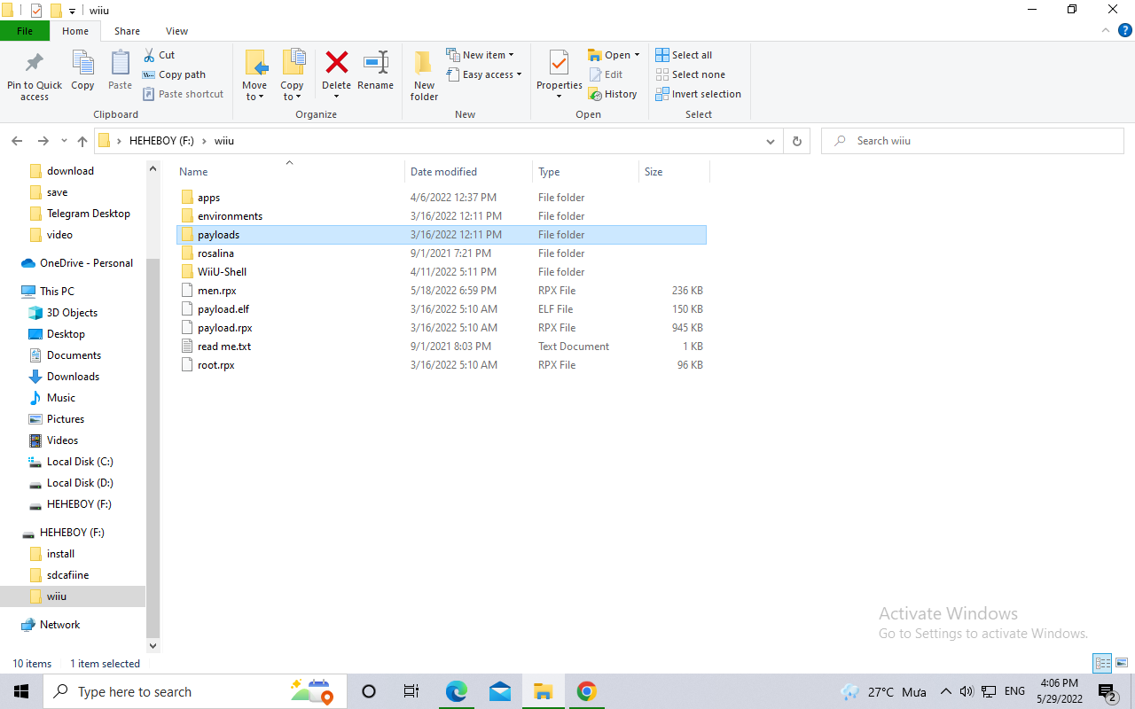
Task: Open Downloads in navigation pane
Action: pos(73,377)
